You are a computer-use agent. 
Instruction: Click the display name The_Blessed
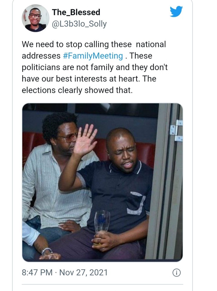tap(76, 12)
